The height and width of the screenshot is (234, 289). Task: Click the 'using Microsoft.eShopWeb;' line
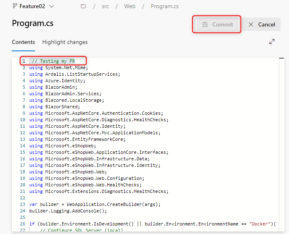63,146
